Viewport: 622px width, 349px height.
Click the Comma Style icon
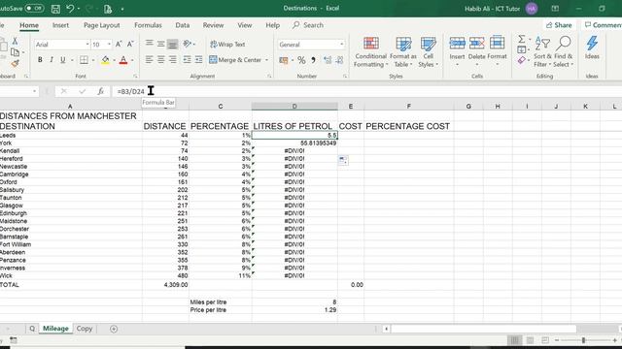(313, 60)
